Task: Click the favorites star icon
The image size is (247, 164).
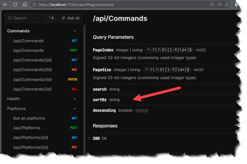Action: coord(227,5)
